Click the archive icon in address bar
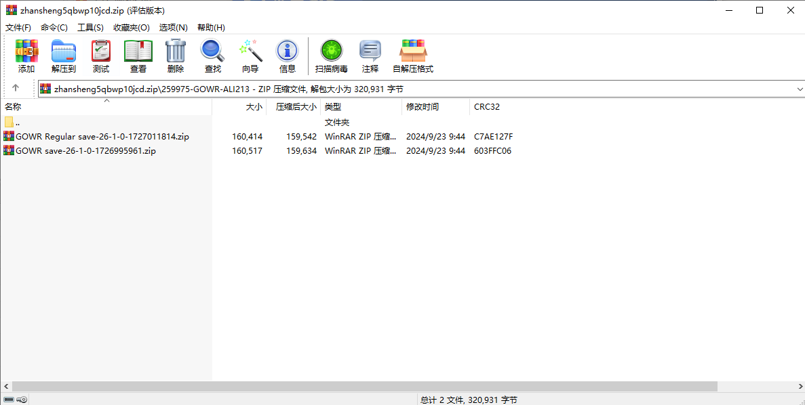Image resolution: width=805 pixels, height=405 pixels. [x=45, y=89]
